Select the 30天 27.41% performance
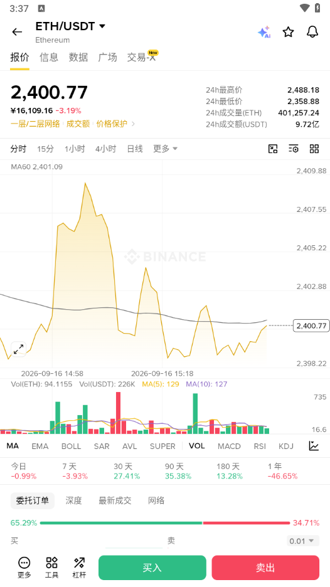 [x=127, y=471]
